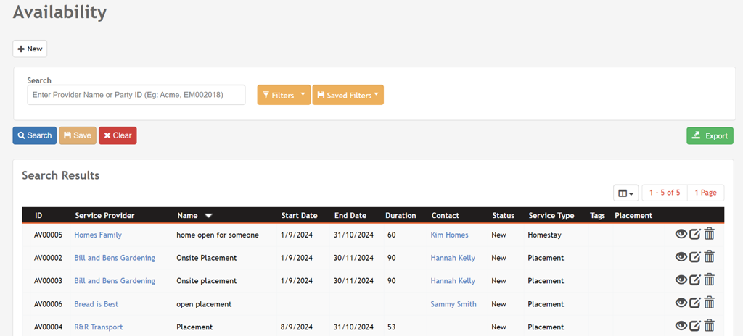Create a New availability record

(x=30, y=49)
